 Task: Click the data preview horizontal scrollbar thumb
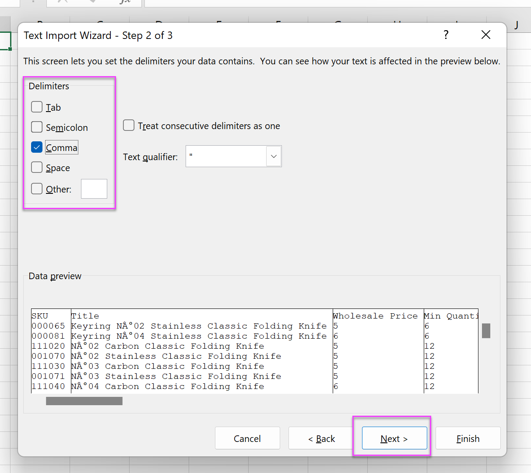(x=84, y=401)
